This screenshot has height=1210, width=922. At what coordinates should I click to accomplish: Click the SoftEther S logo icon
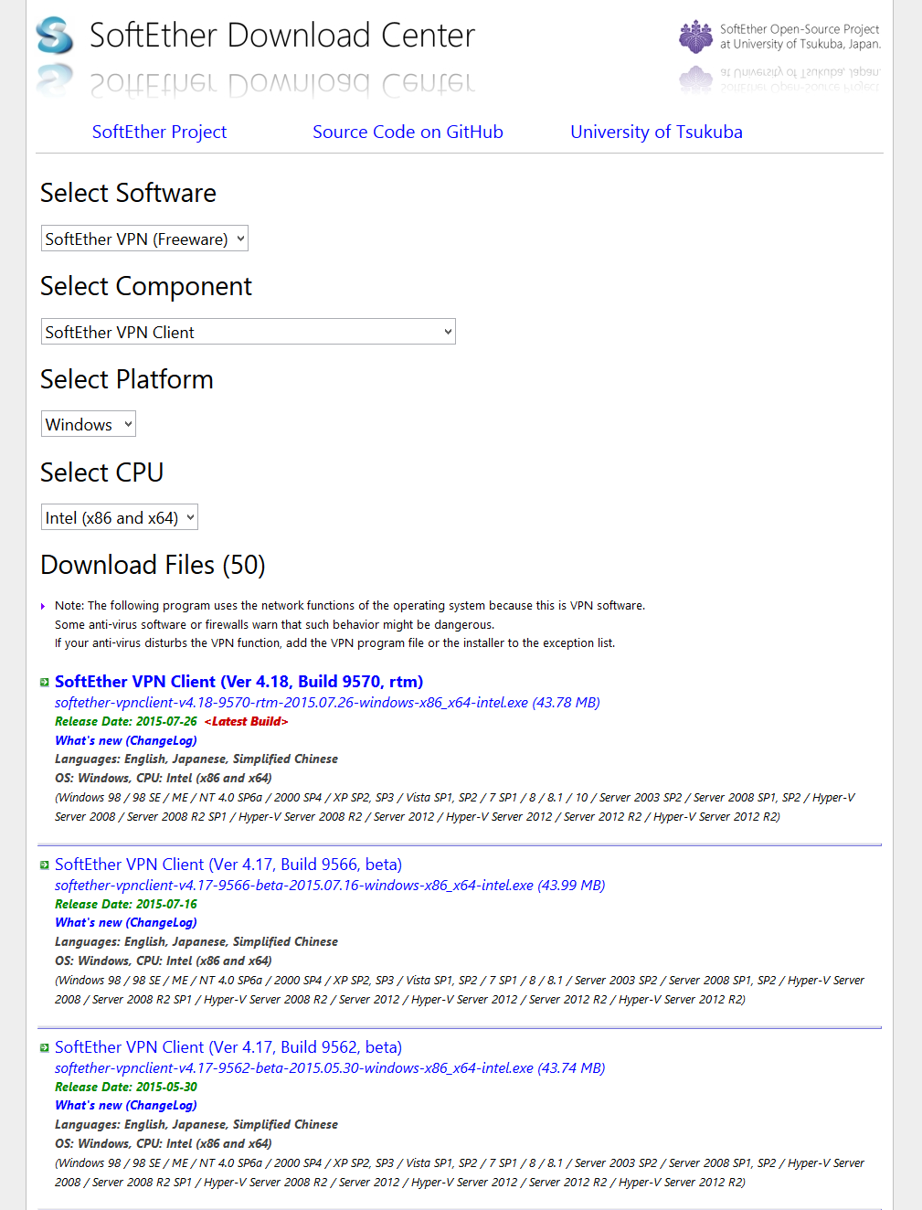pos(55,36)
